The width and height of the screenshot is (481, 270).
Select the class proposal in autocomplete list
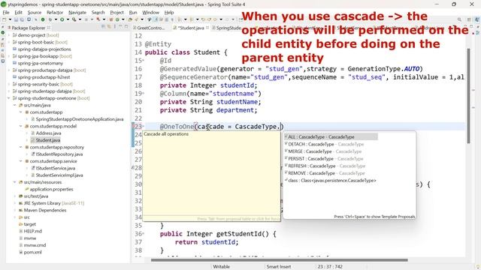click(331, 181)
